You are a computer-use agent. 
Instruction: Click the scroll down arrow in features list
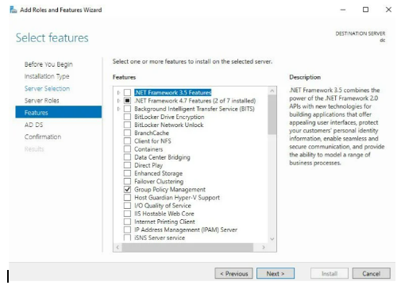272,239
